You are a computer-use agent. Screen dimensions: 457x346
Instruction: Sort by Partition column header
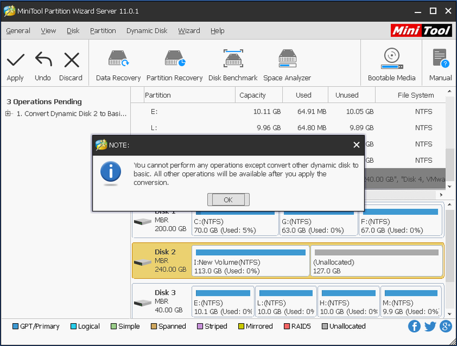[x=190, y=95]
